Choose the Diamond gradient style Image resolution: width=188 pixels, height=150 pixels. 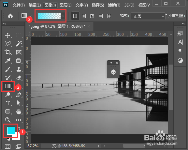click(x=109, y=16)
